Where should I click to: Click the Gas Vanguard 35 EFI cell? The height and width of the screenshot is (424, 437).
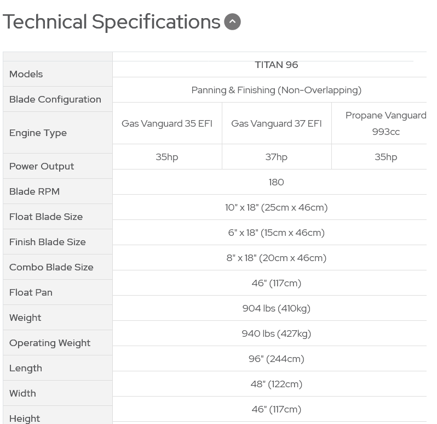pos(167,123)
